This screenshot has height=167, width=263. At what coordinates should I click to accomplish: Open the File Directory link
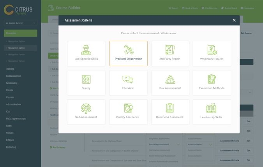click(x=210, y=8)
